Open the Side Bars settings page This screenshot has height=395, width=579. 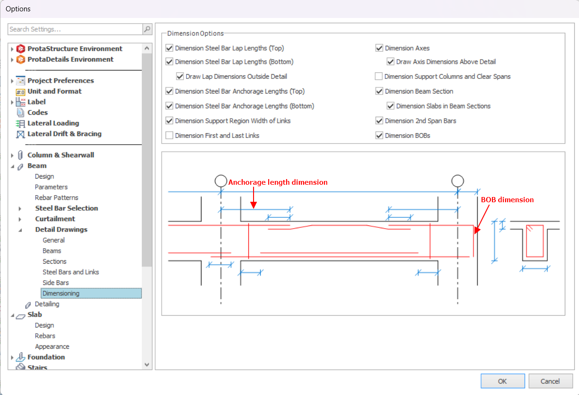[55, 283]
